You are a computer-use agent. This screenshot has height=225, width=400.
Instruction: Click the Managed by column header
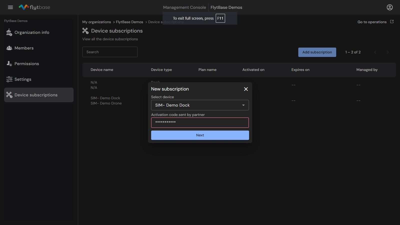point(367,69)
